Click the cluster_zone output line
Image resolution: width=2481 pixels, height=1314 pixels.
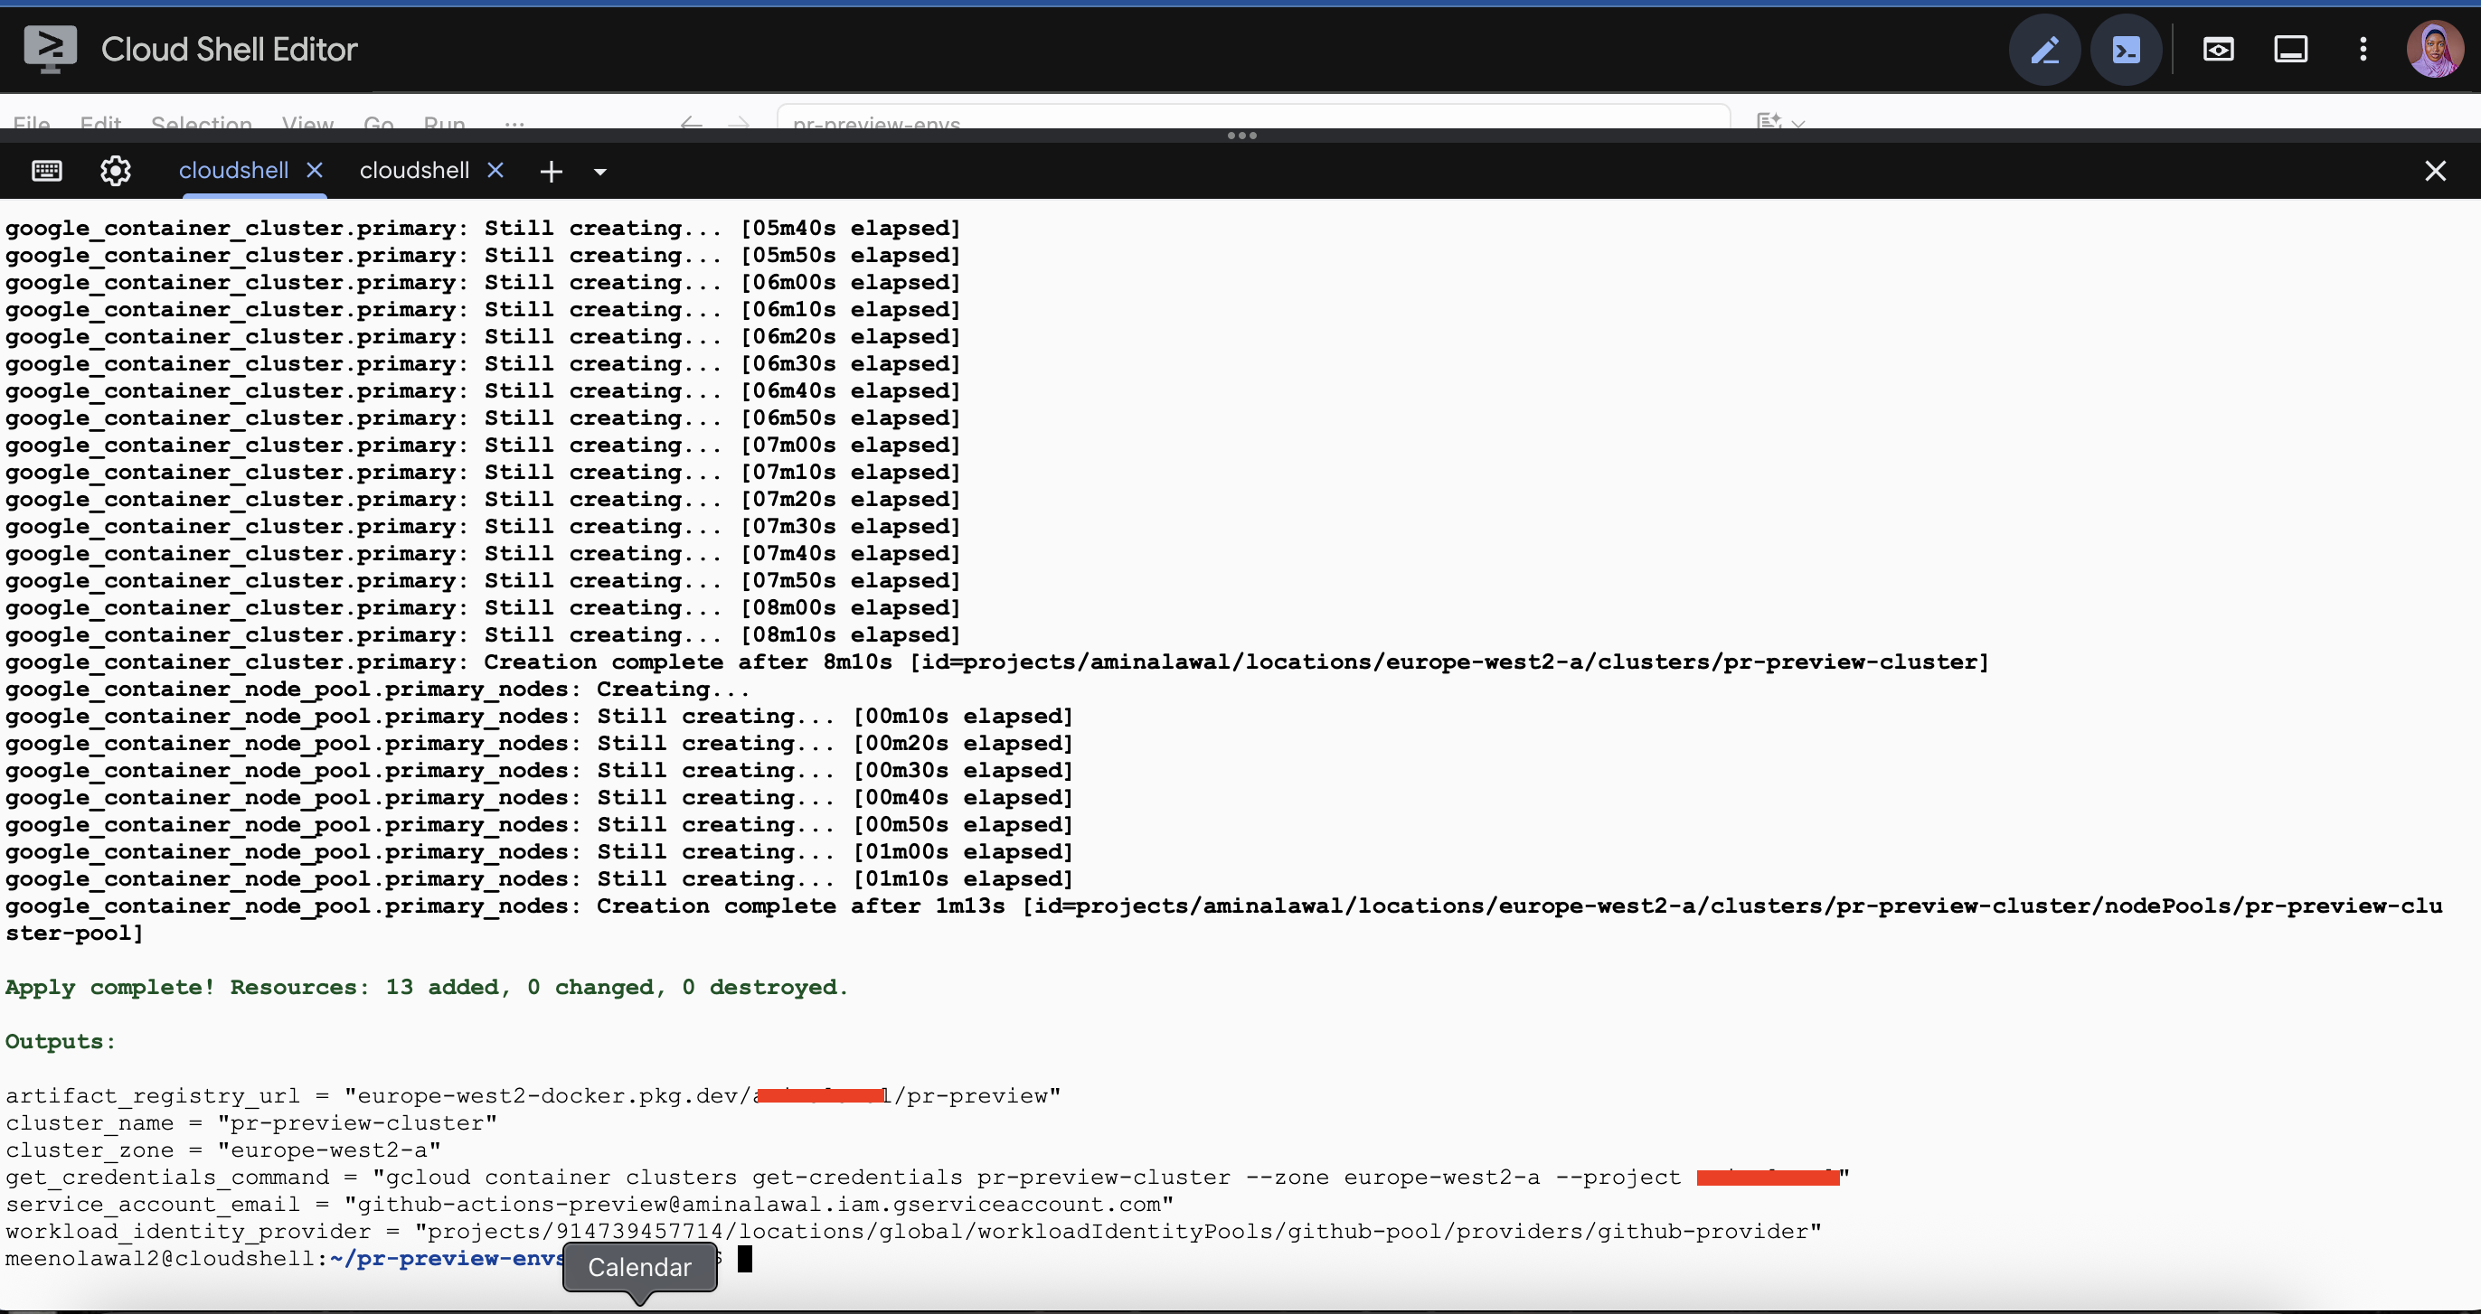[223, 1150]
